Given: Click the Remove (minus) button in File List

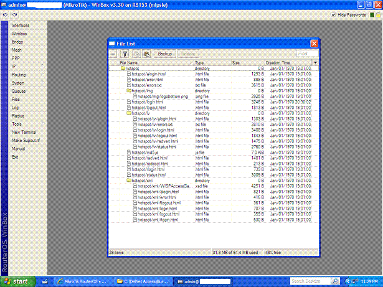Looking at the screenshot, I should pyautogui.click(x=113, y=54).
